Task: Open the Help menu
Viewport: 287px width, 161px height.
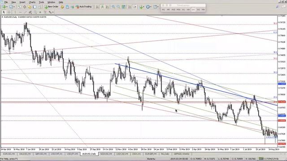Action: tap(61, 2)
